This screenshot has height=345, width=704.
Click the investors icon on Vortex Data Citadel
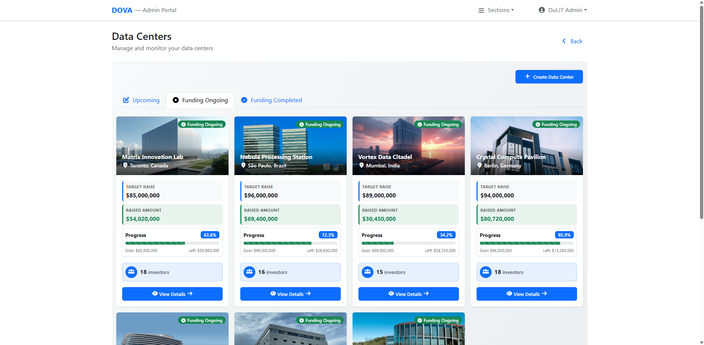[x=368, y=272]
